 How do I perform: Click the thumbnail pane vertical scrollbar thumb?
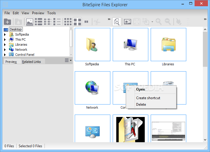point(205,49)
